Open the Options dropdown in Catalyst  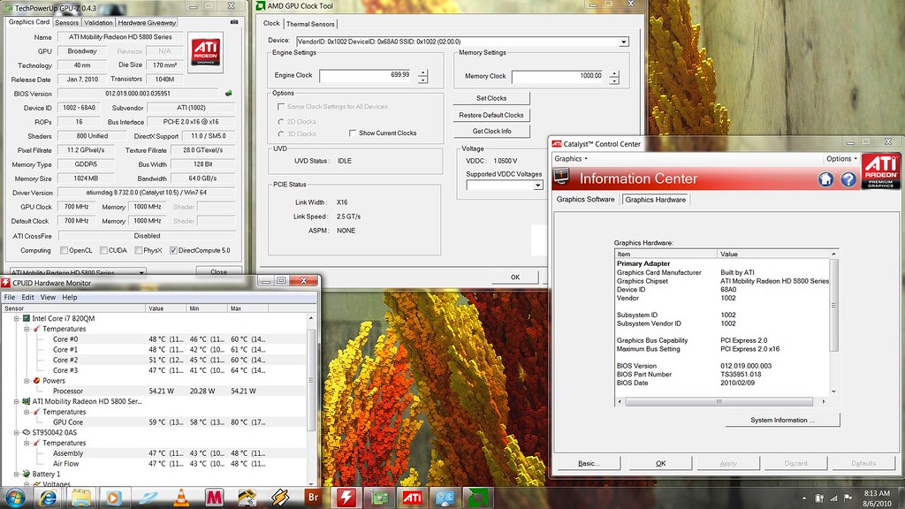[x=841, y=159]
